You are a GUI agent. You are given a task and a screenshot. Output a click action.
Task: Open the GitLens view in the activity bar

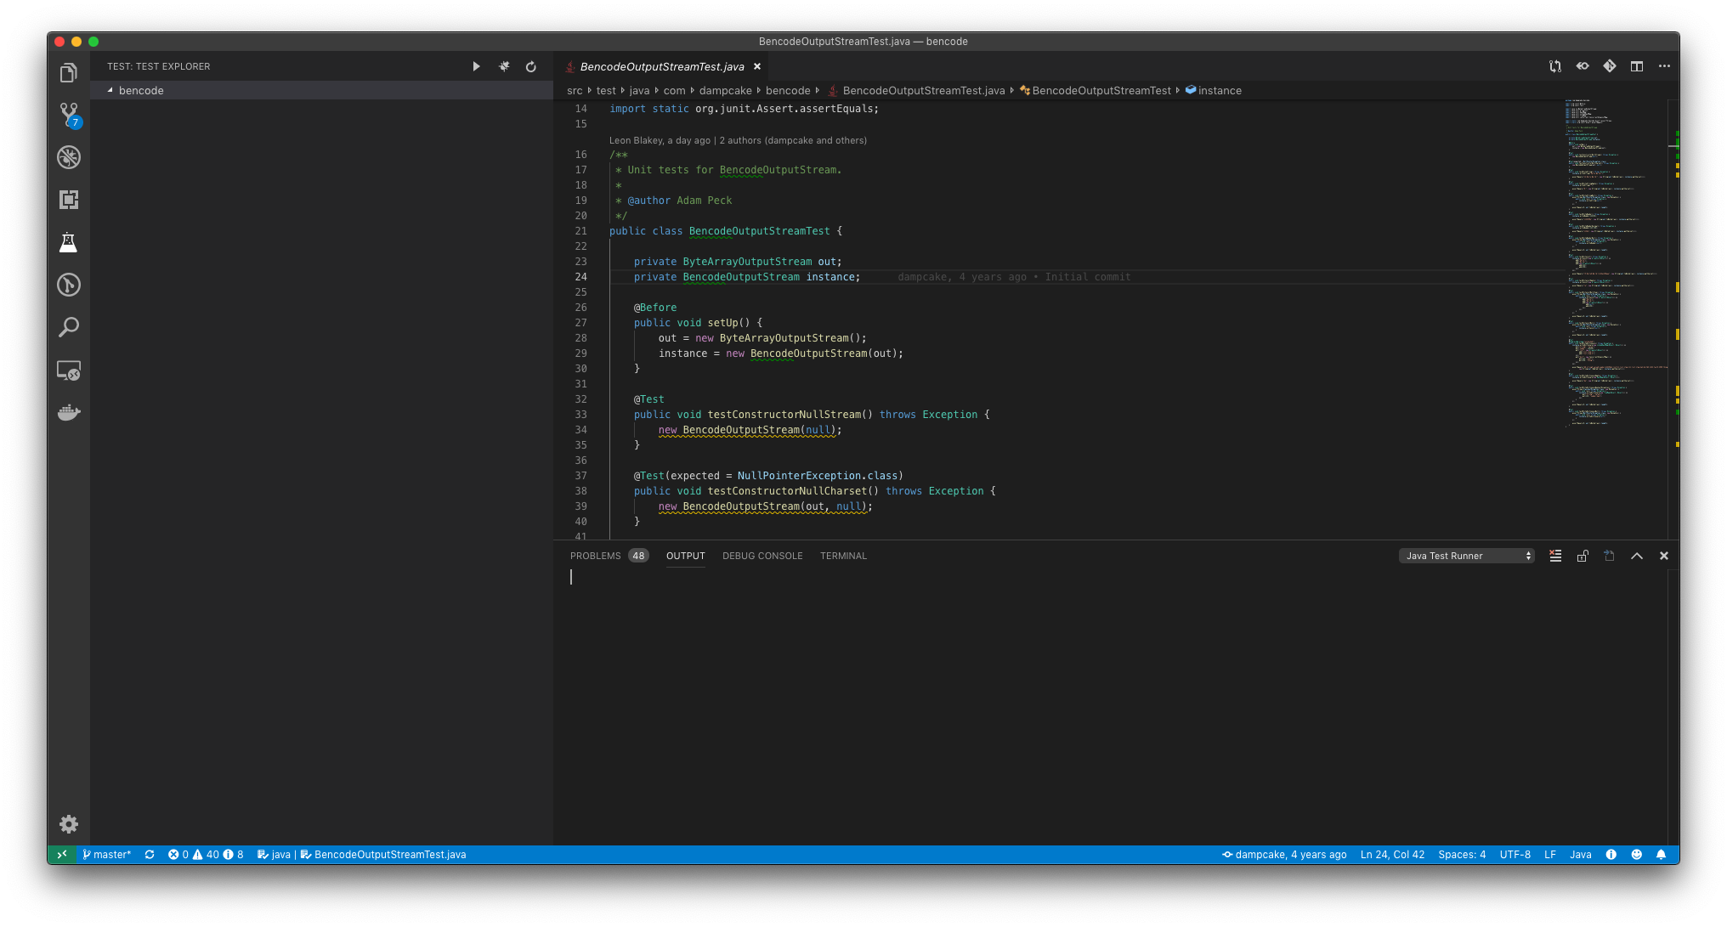tap(69, 285)
